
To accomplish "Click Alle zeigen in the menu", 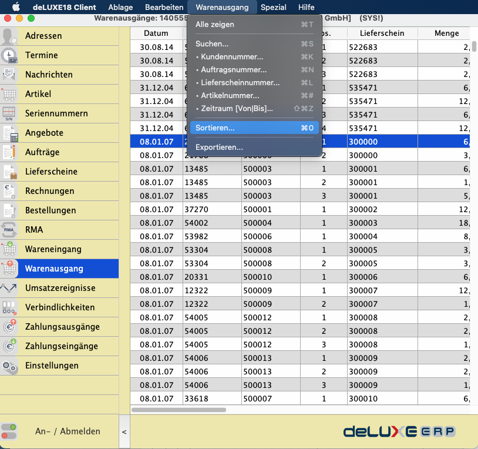I will tap(215, 25).
